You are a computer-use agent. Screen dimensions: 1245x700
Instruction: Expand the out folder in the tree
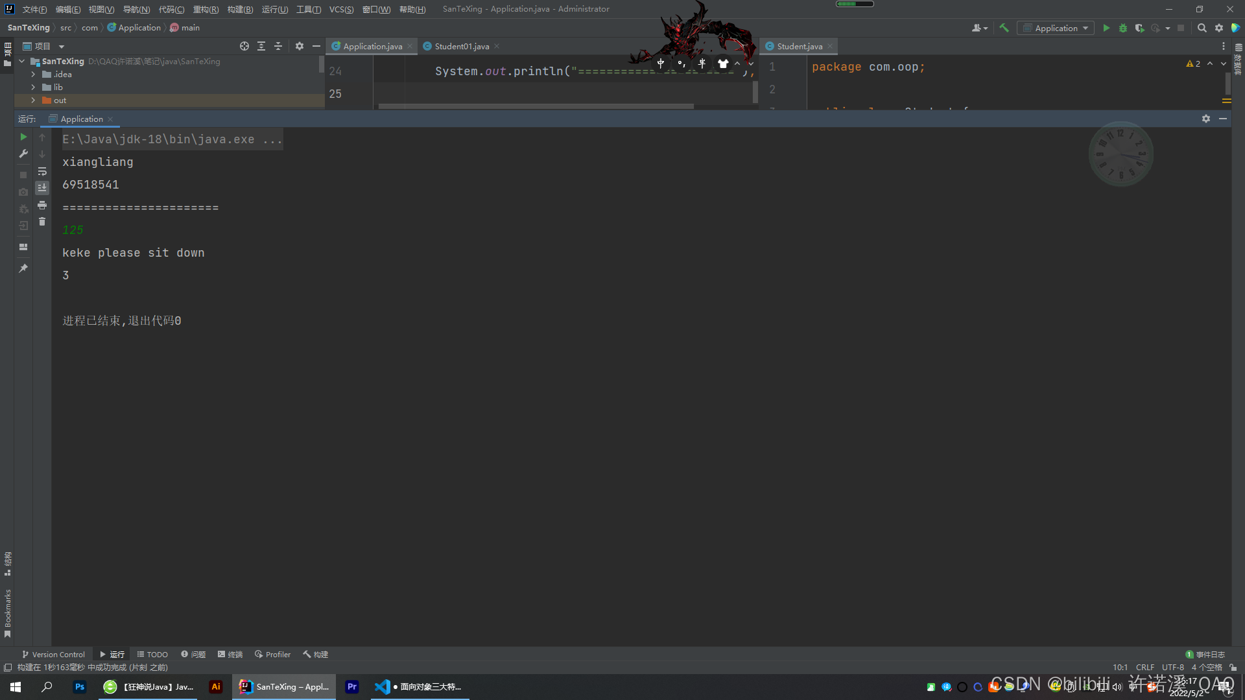click(x=33, y=100)
